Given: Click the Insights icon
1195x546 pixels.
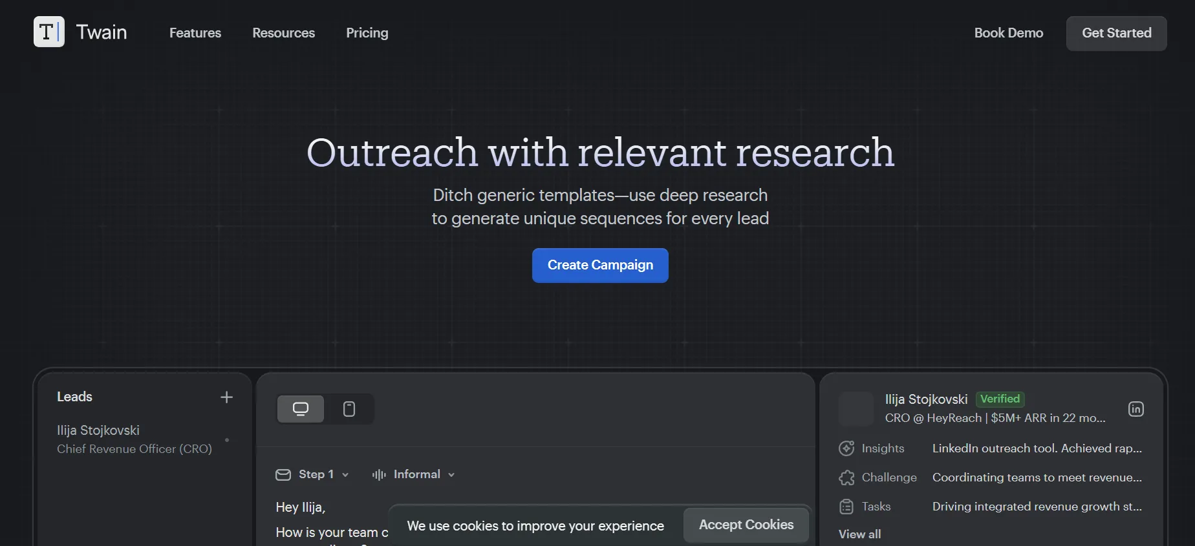Looking at the screenshot, I should pyautogui.click(x=846, y=448).
